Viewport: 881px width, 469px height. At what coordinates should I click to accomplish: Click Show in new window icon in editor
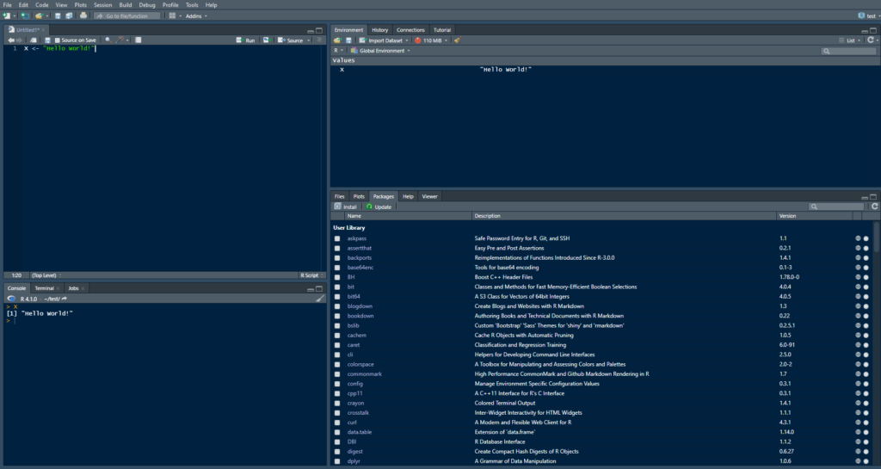(34, 40)
